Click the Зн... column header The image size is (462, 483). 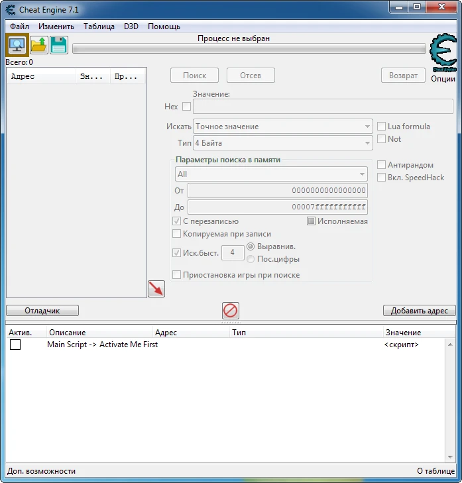point(93,76)
